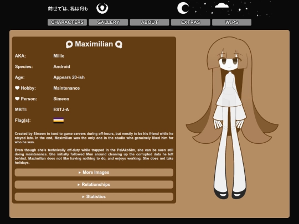299x224 pixels.
Task: Click the Hobby value Maintenance
Action: [x=66, y=88]
